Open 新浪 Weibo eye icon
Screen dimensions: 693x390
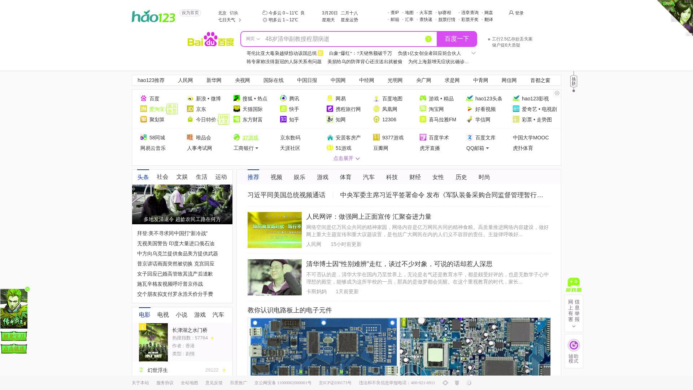pos(190,99)
